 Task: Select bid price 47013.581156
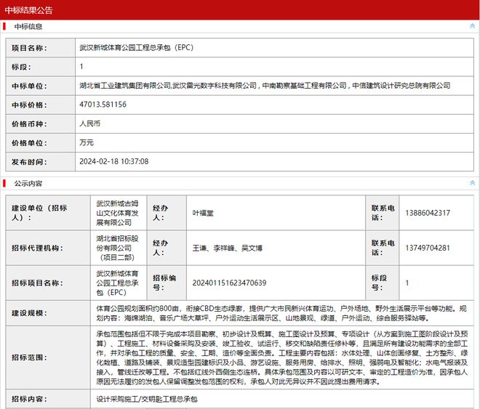(103, 105)
